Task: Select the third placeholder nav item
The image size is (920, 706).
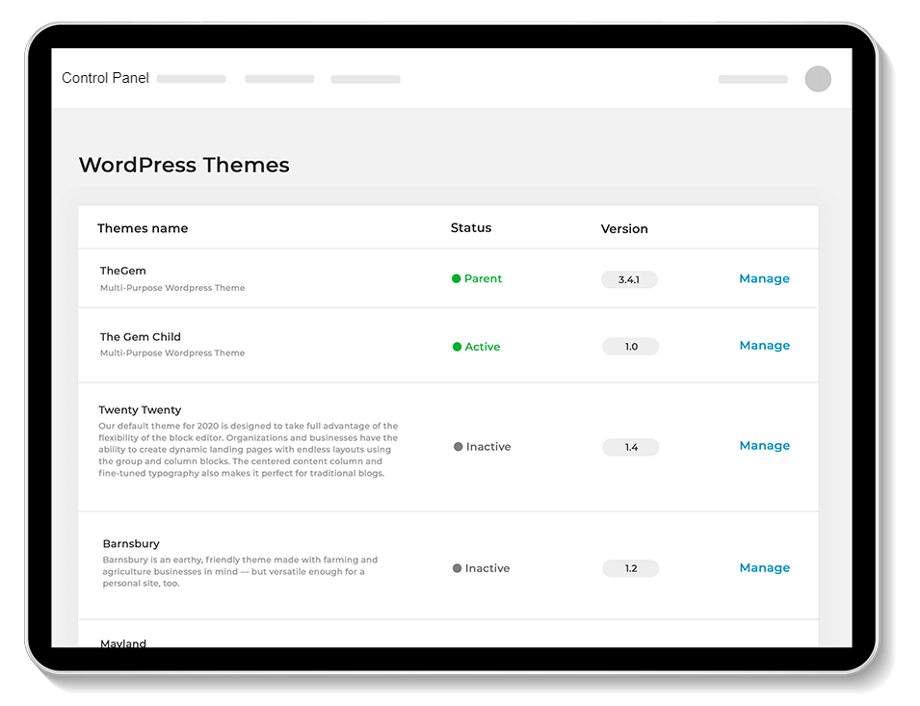Action: [365, 80]
